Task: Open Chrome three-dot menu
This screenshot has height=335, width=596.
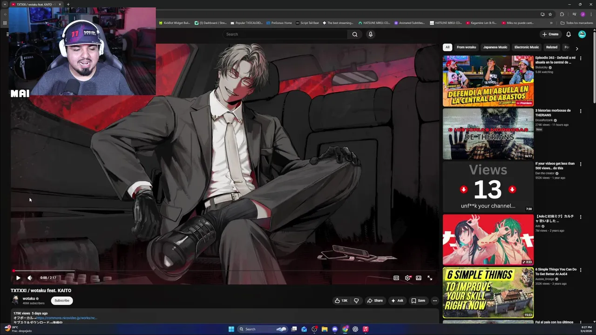Action: coord(590,14)
